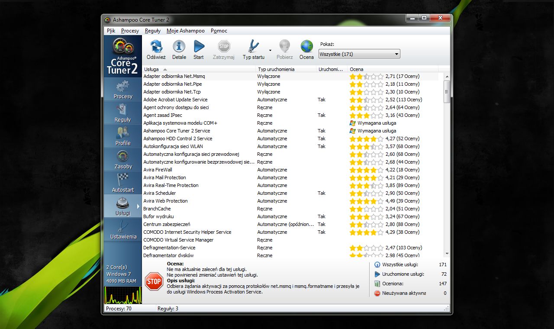This screenshot has width=554, height=329.
Task: Sort by Typ uruchomienia column header
Action: [286, 69]
